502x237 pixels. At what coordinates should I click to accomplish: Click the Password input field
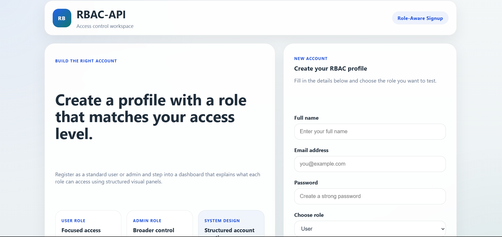point(370,196)
